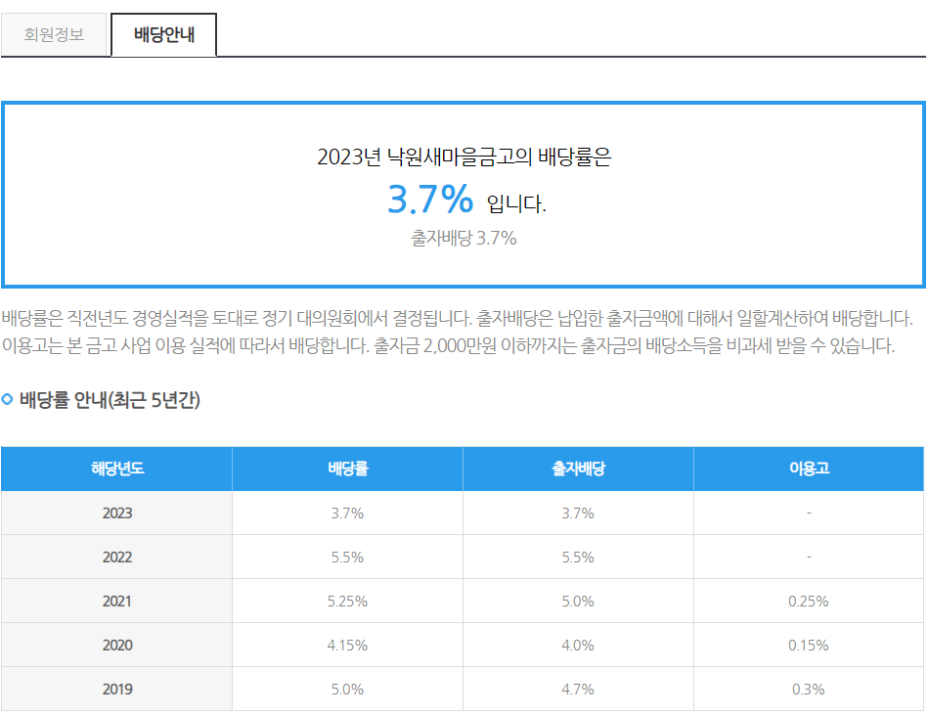The image size is (929, 716).
Task: Click the heading 2023년 낙원새마을금고의 배당률은
Action: (464, 157)
